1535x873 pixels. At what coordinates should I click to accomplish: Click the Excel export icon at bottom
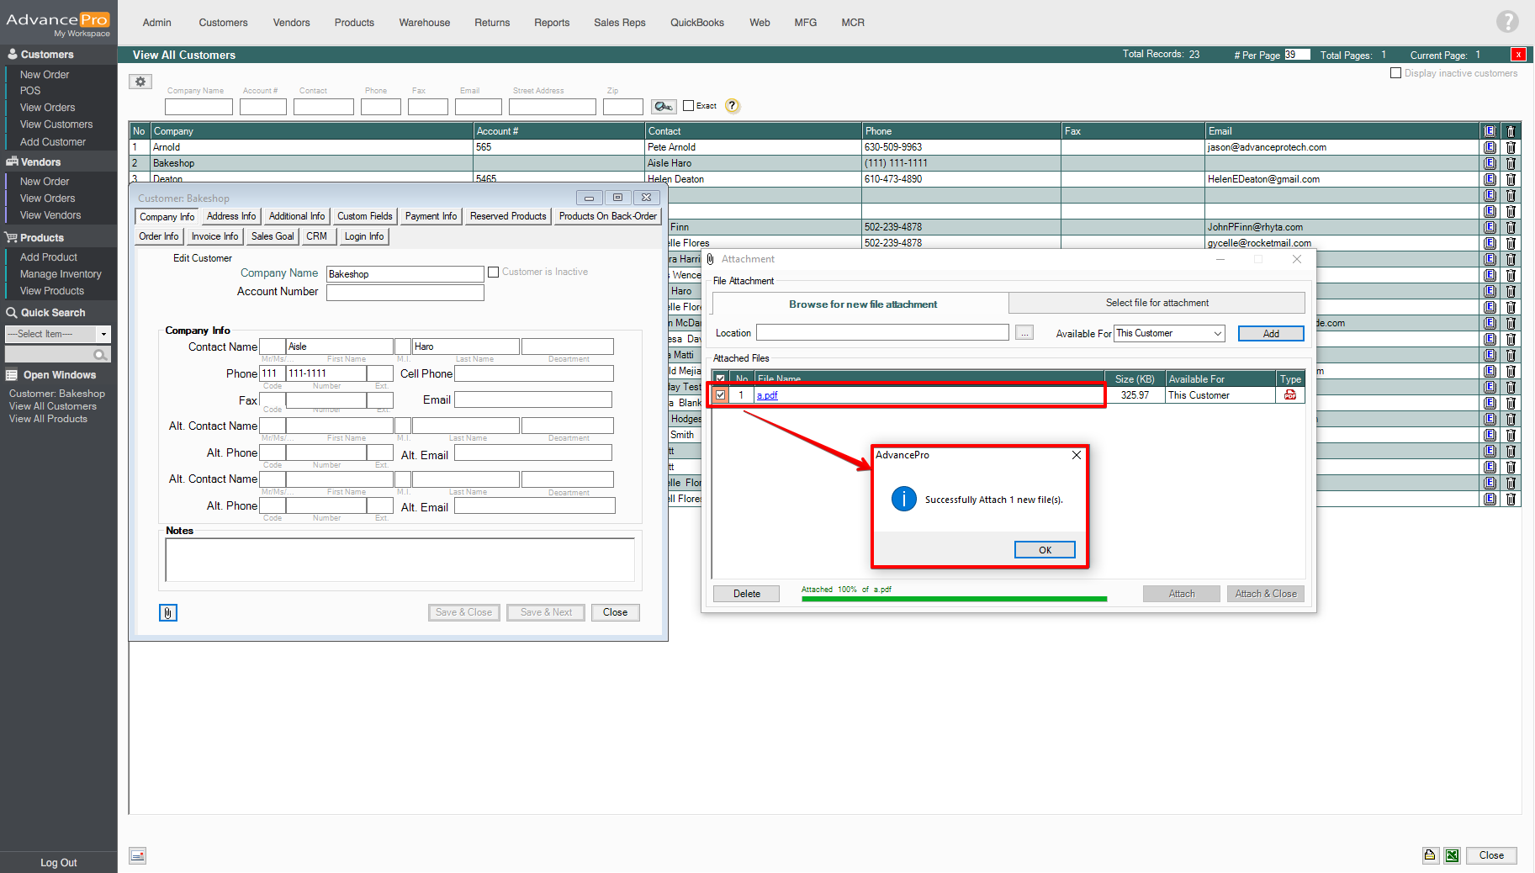point(1452,855)
